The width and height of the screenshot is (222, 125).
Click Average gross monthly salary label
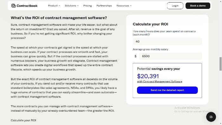pyautogui.click(x=150, y=49)
